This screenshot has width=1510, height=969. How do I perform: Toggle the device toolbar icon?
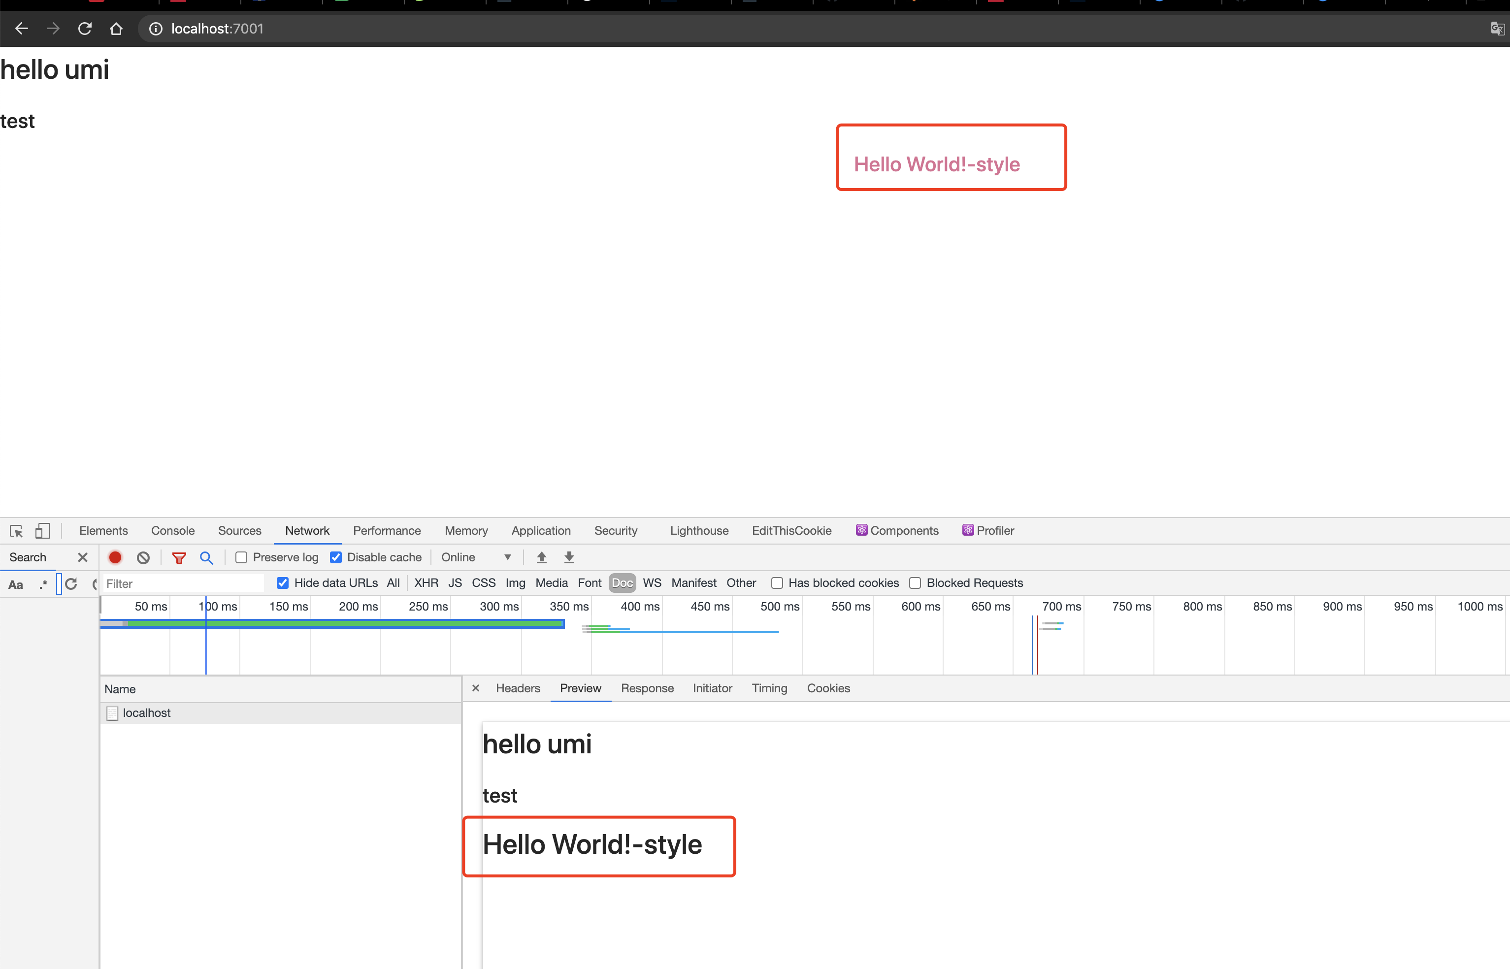tap(42, 530)
